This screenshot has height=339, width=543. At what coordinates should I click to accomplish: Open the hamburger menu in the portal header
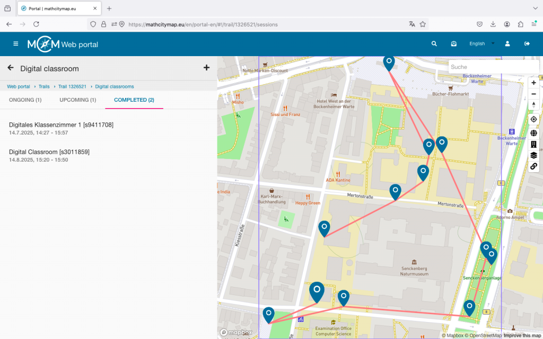tap(16, 44)
